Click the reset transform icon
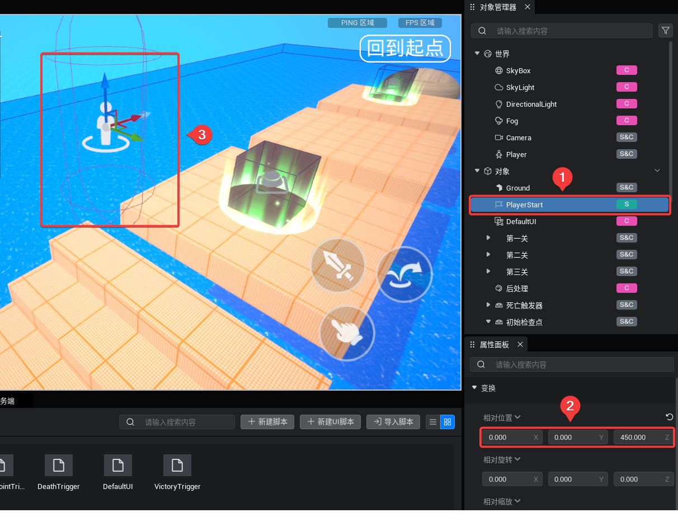This screenshot has height=527, width=678. tap(669, 417)
